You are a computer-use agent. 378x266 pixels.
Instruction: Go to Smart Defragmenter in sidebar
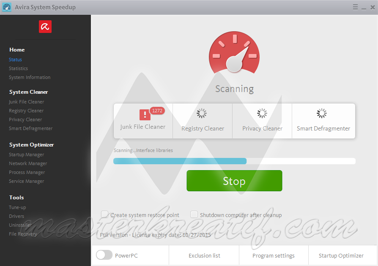click(x=30, y=128)
